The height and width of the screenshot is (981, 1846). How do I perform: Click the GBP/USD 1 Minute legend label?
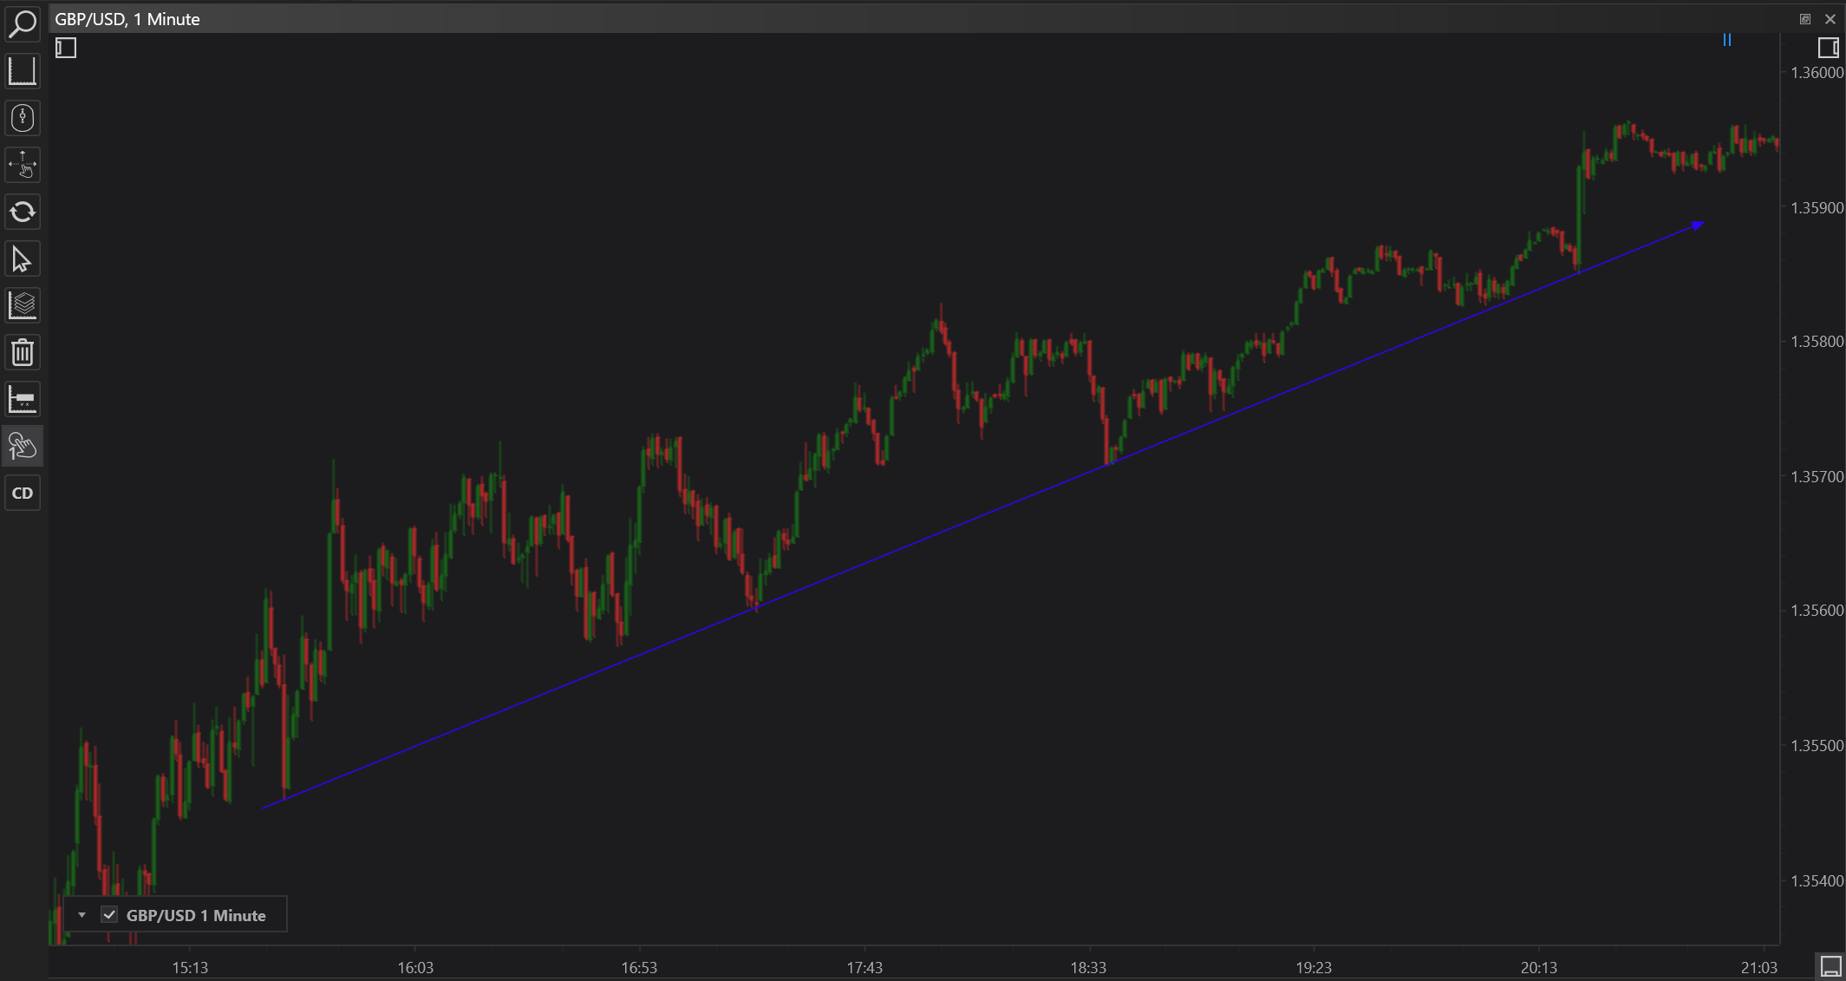pos(196,915)
